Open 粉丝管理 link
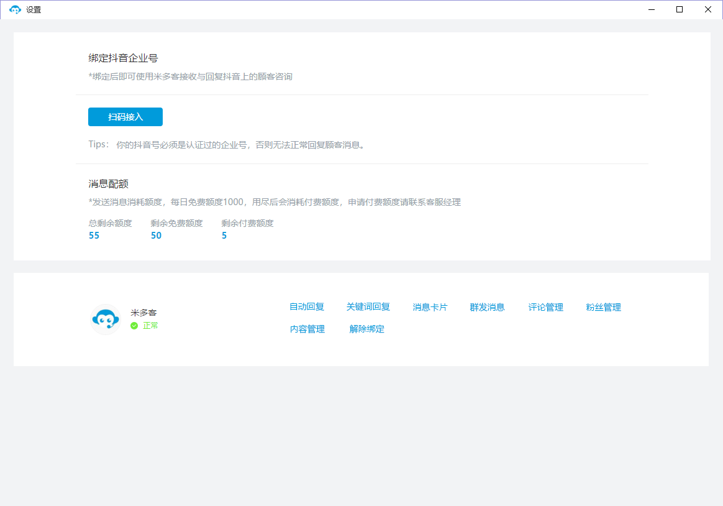Viewport: 723px width, 506px height. [603, 307]
